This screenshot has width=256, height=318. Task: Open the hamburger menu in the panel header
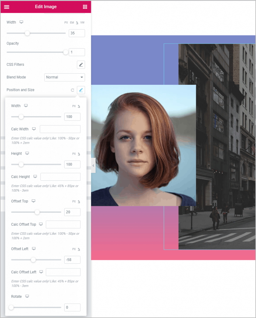(x=7, y=7)
